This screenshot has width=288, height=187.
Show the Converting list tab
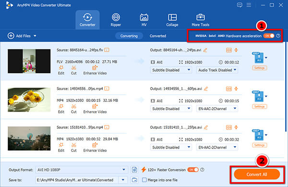coord(129,36)
